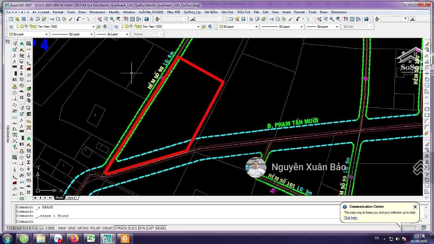Click the Match Properties brush icon on the left
Screen dimensions: 434x244
click(71, 19)
